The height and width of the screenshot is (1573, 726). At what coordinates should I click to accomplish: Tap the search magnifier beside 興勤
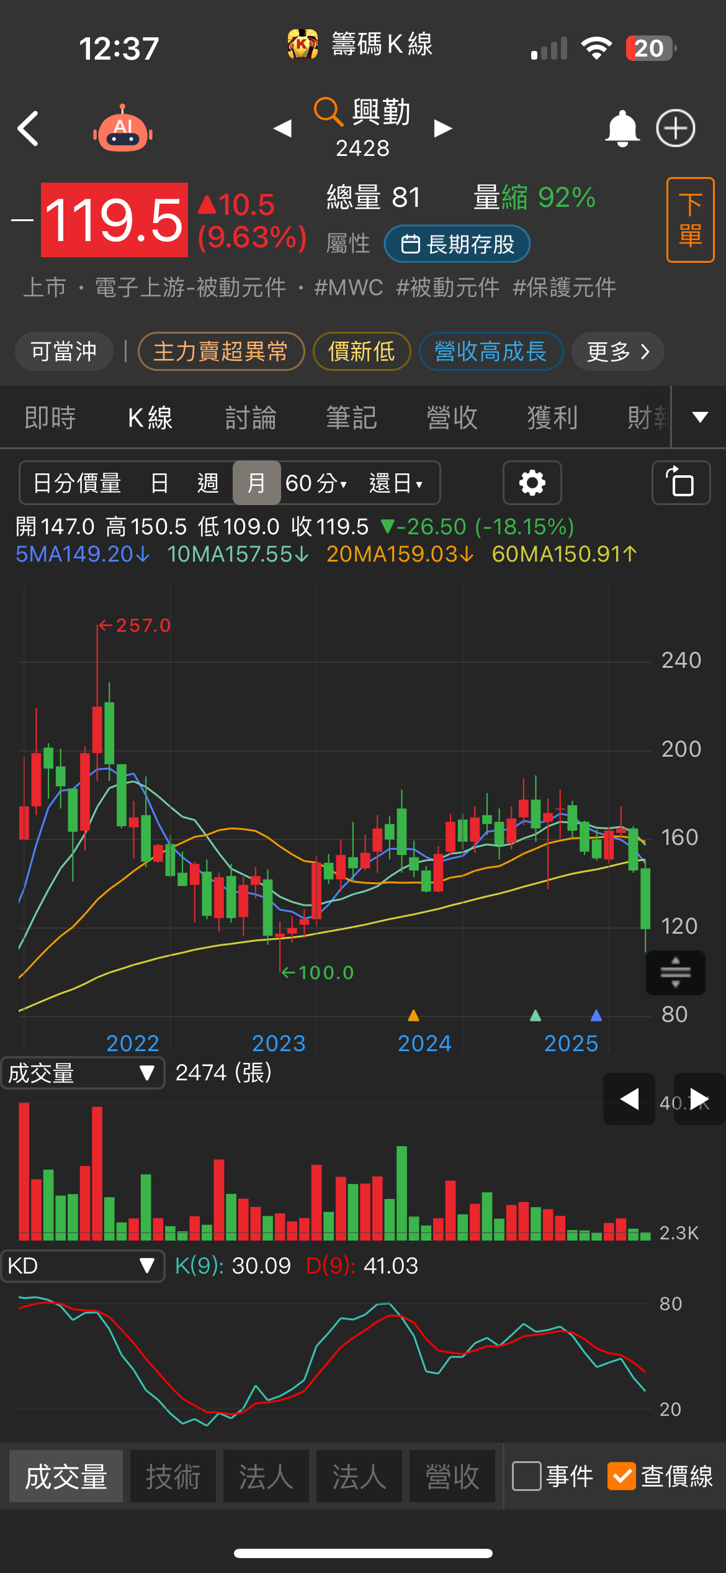tap(328, 112)
